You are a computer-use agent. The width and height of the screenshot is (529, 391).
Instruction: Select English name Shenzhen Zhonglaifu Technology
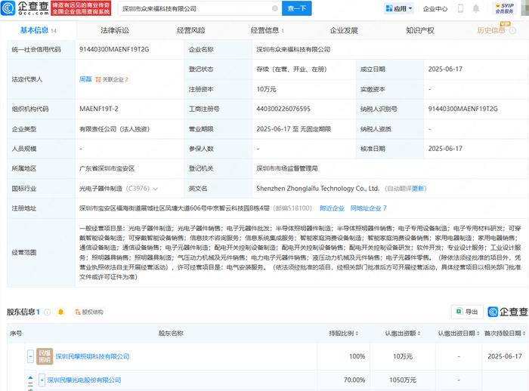(x=318, y=189)
